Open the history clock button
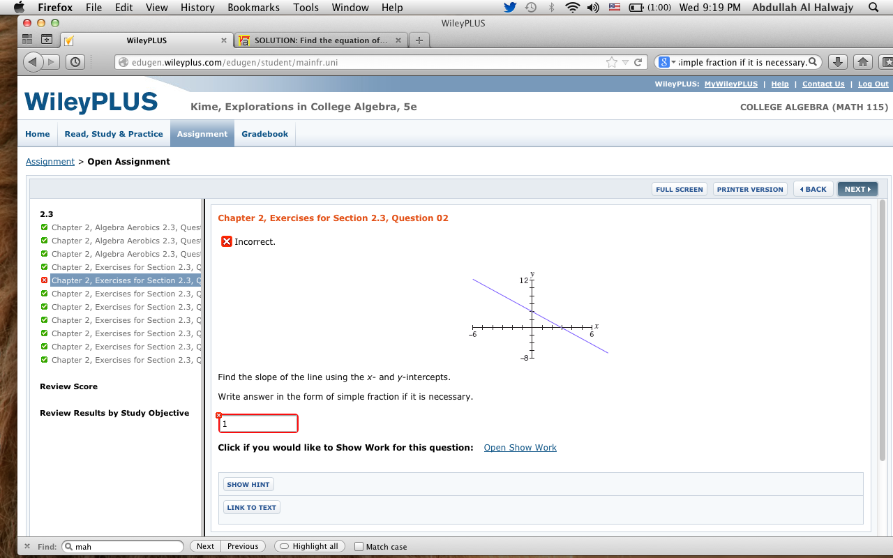This screenshot has height=558, width=893. point(75,62)
